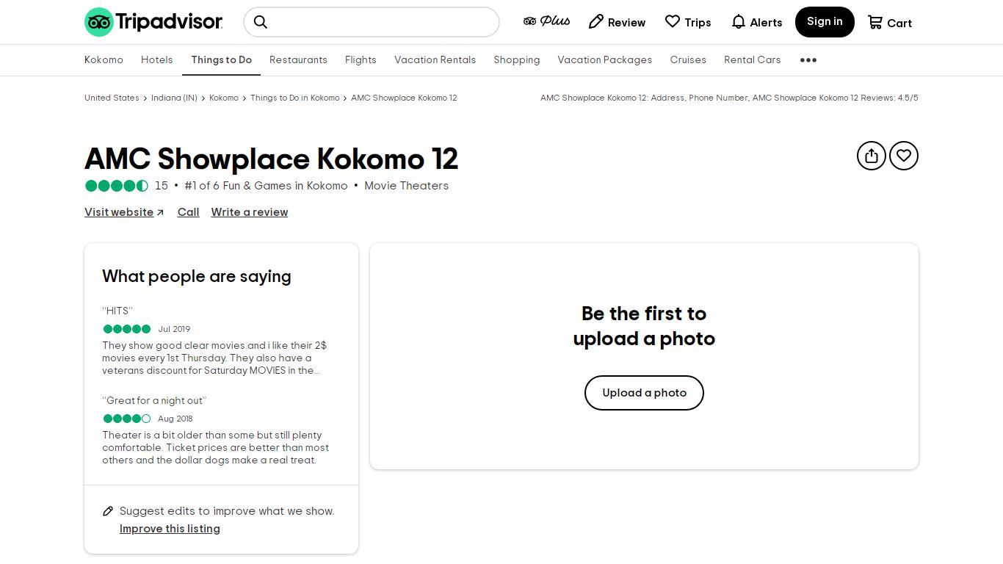The image size is (1003, 564).
Task: Click Improve this listing link
Action: (x=170, y=529)
